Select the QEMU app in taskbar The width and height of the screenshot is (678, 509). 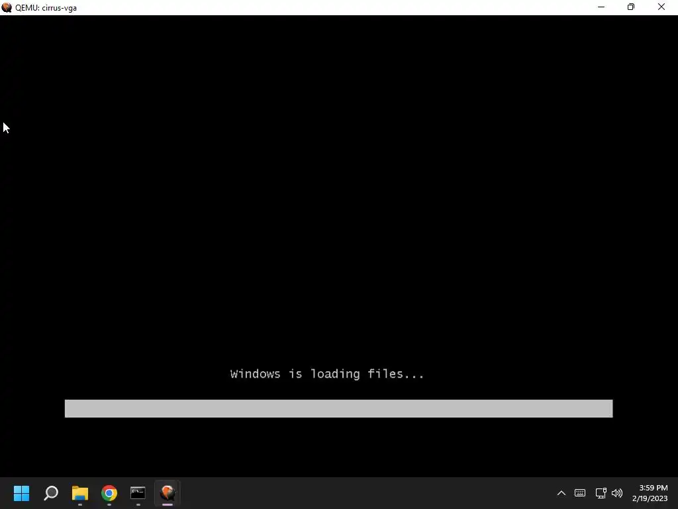point(168,493)
